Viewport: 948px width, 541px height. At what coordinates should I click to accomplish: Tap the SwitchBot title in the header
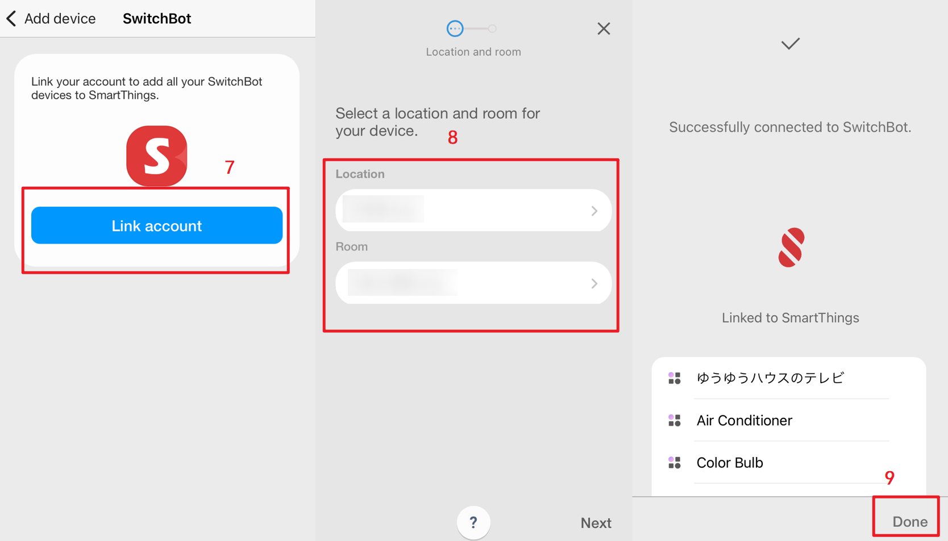click(x=156, y=18)
